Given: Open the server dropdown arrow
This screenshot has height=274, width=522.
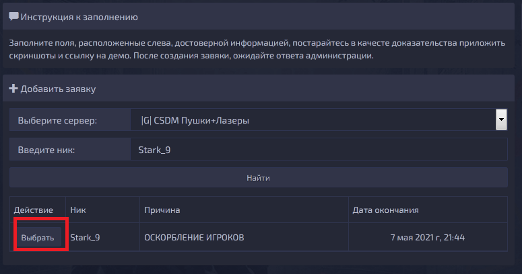Looking at the screenshot, I should [x=501, y=120].
